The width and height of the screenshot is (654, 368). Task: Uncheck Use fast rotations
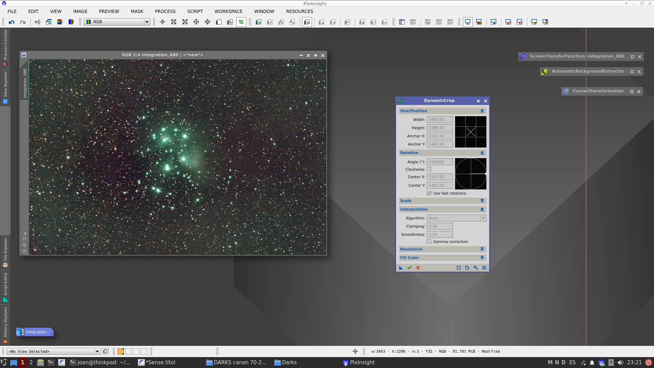tap(429, 193)
